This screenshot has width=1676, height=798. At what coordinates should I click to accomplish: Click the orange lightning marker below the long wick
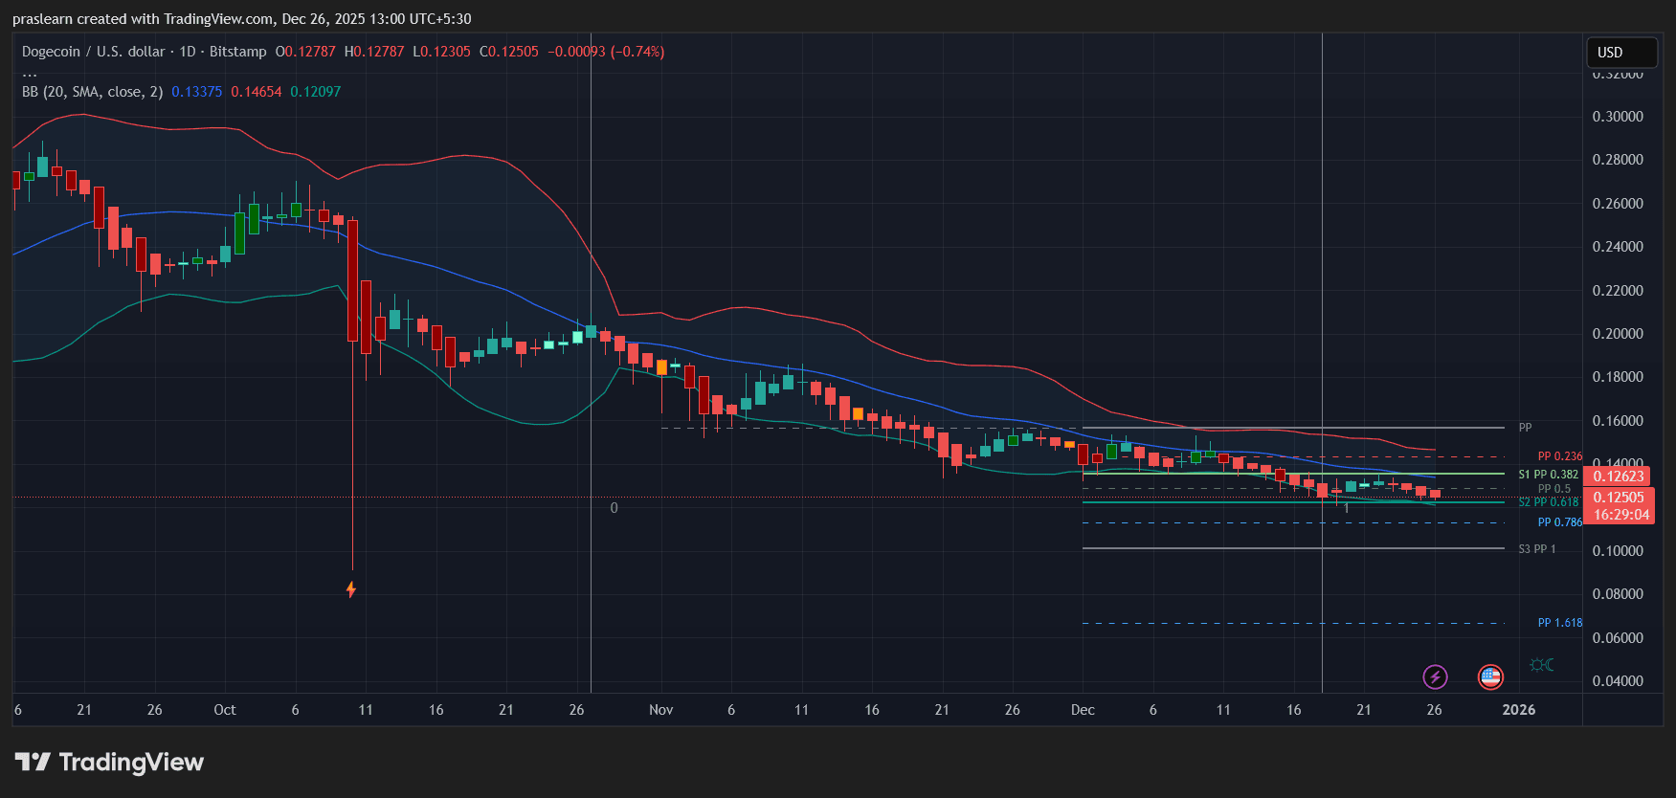point(351,589)
